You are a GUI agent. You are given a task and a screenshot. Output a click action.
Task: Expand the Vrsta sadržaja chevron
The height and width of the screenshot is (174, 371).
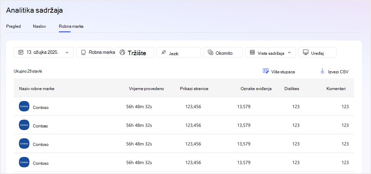(289, 52)
